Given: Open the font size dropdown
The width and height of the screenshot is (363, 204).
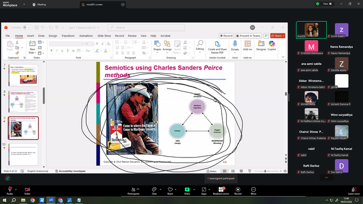Looking at the screenshot, I should 92,44.
